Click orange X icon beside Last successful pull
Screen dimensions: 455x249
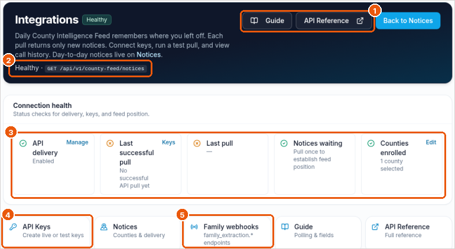[x=110, y=143]
